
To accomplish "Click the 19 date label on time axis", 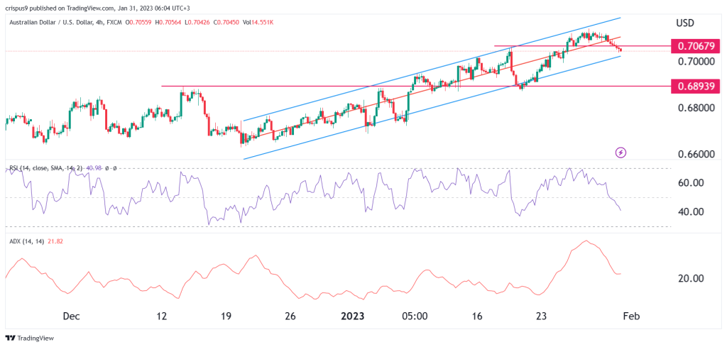I will coord(226,316).
